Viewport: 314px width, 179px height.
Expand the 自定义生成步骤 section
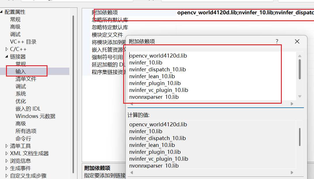pos(6,176)
